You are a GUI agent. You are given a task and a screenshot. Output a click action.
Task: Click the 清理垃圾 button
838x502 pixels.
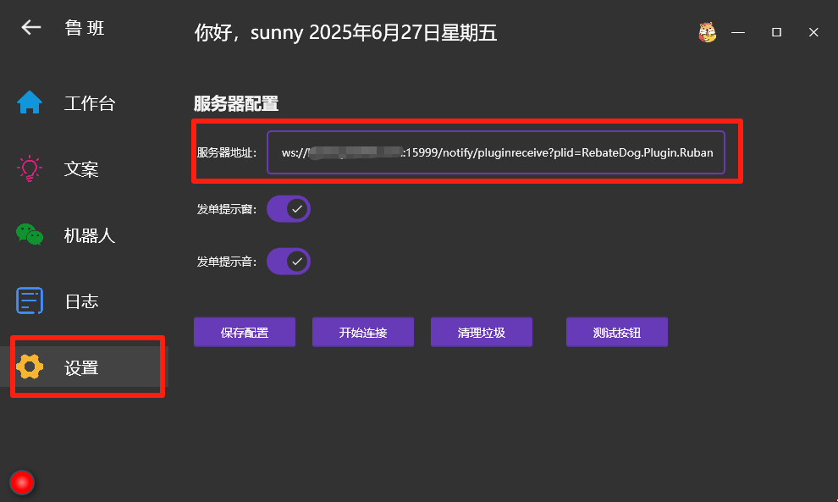[x=482, y=333]
